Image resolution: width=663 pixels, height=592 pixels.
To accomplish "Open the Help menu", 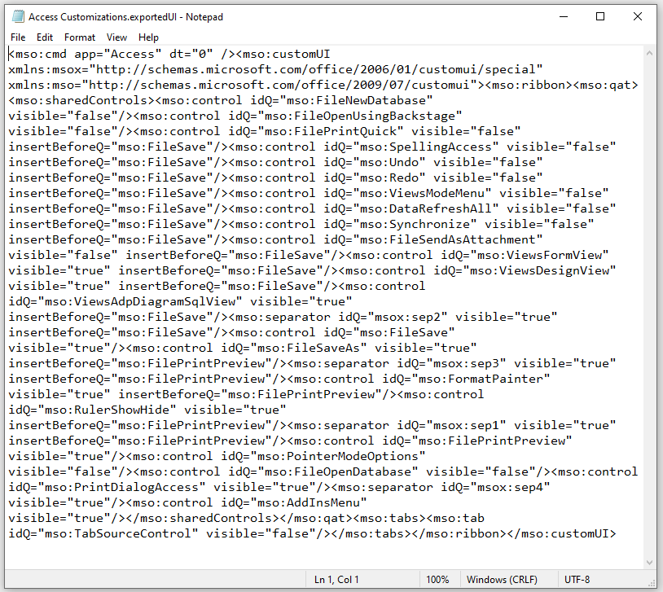I will pyautogui.click(x=148, y=37).
